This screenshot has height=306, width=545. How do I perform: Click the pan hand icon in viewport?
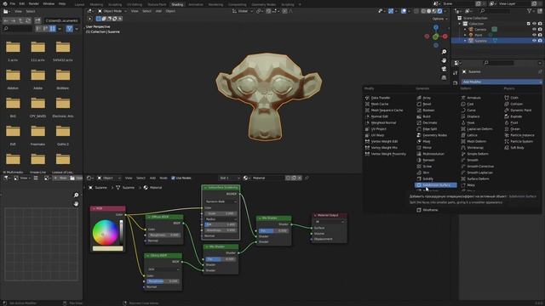click(444, 60)
